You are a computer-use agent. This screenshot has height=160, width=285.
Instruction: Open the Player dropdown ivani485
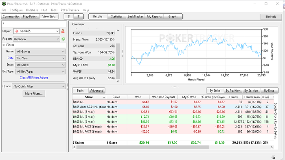[36, 31]
